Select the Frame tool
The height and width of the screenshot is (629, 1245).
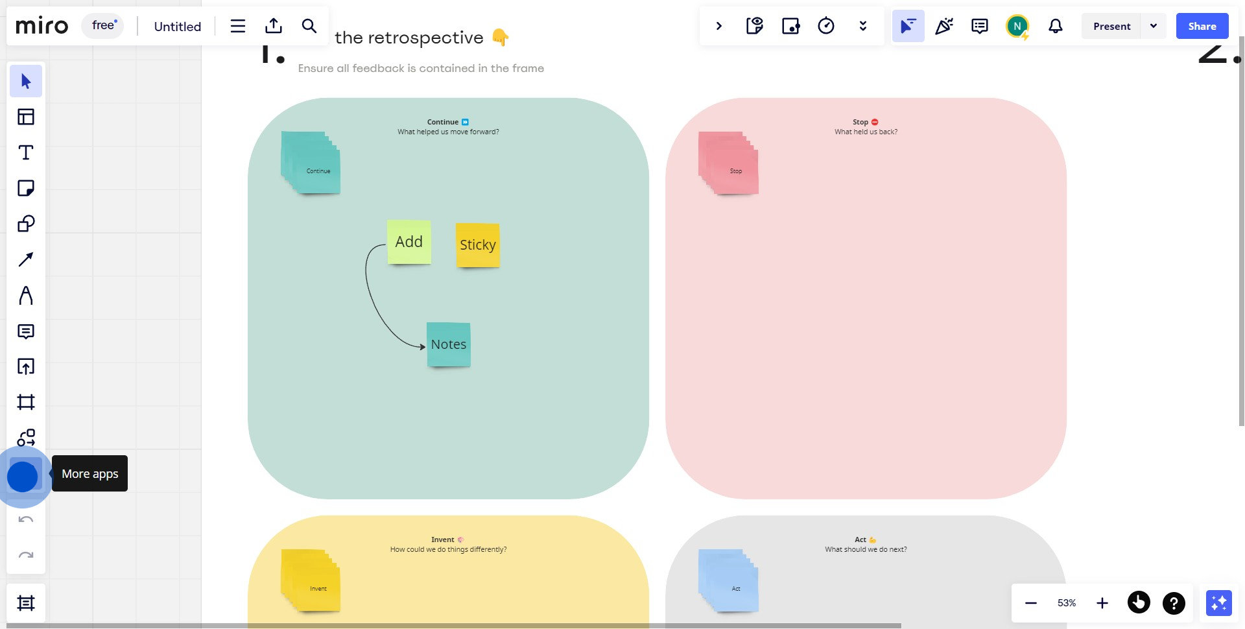pyautogui.click(x=26, y=402)
